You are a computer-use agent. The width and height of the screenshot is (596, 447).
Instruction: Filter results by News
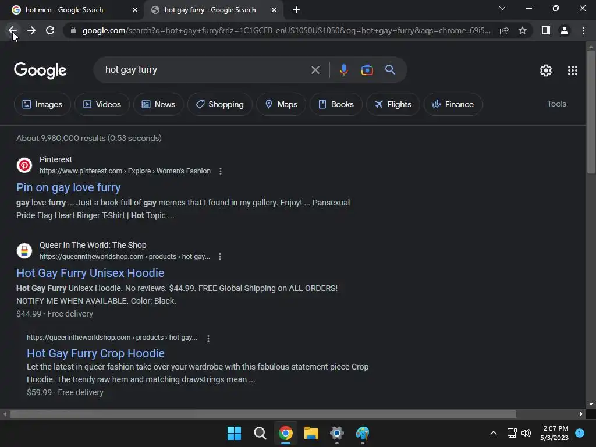click(158, 104)
